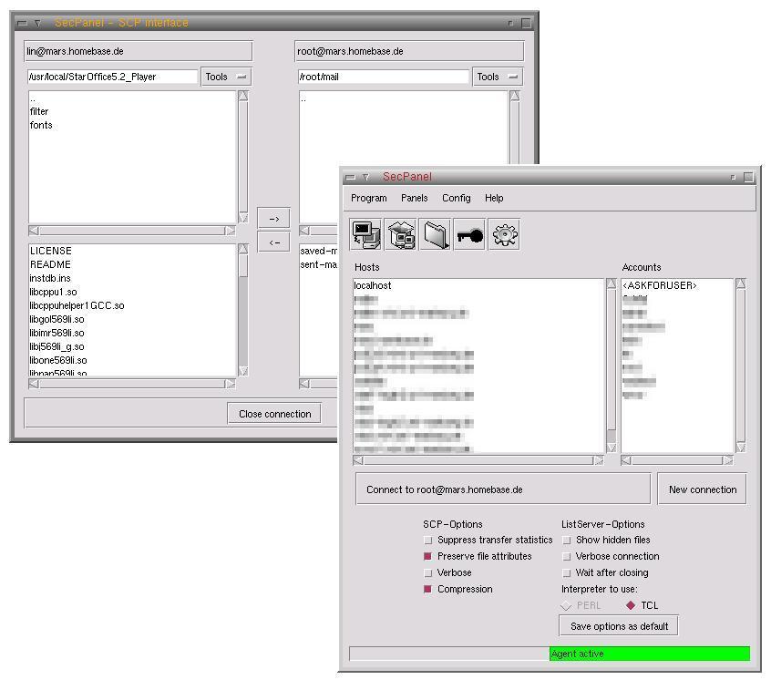Click the Hosts list vertical scrollbar
This screenshot has width=771, height=680.
point(612,365)
